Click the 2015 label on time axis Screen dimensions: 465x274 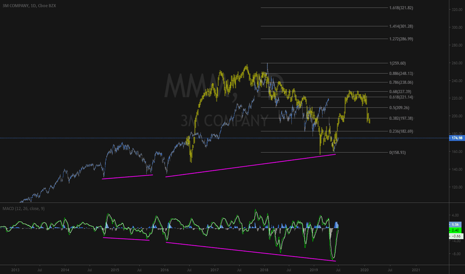click(115, 270)
